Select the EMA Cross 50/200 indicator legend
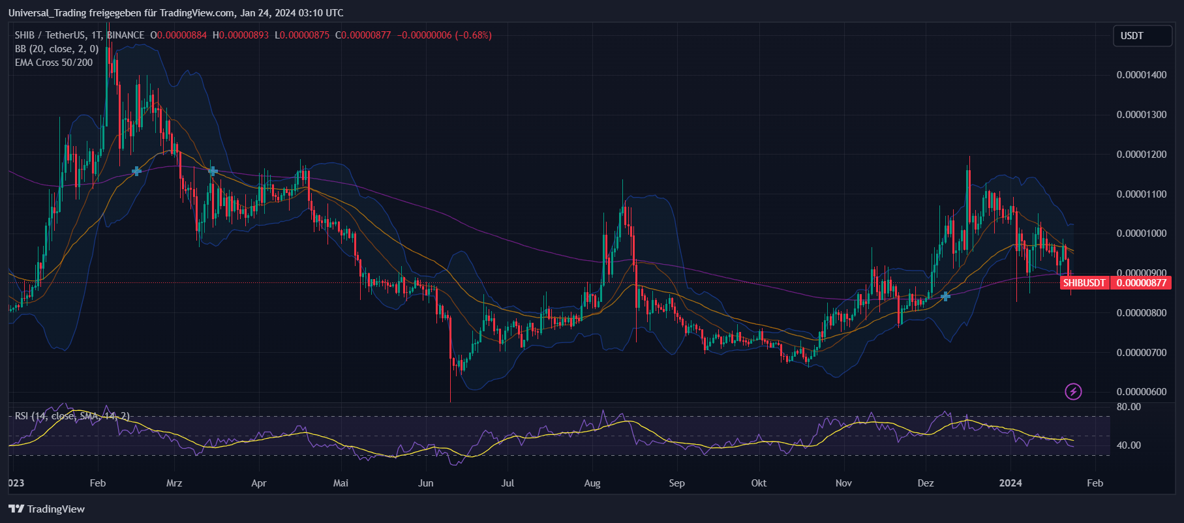Screen dimensions: 1184x523 click(53, 63)
